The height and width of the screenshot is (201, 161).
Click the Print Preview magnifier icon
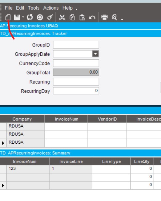click(115, 17)
